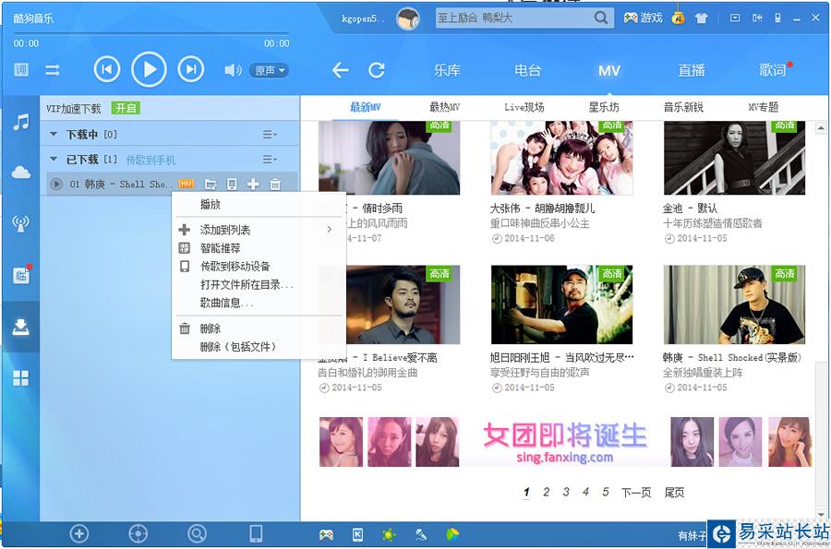Jump to 尾页 last page

pyautogui.click(x=674, y=493)
